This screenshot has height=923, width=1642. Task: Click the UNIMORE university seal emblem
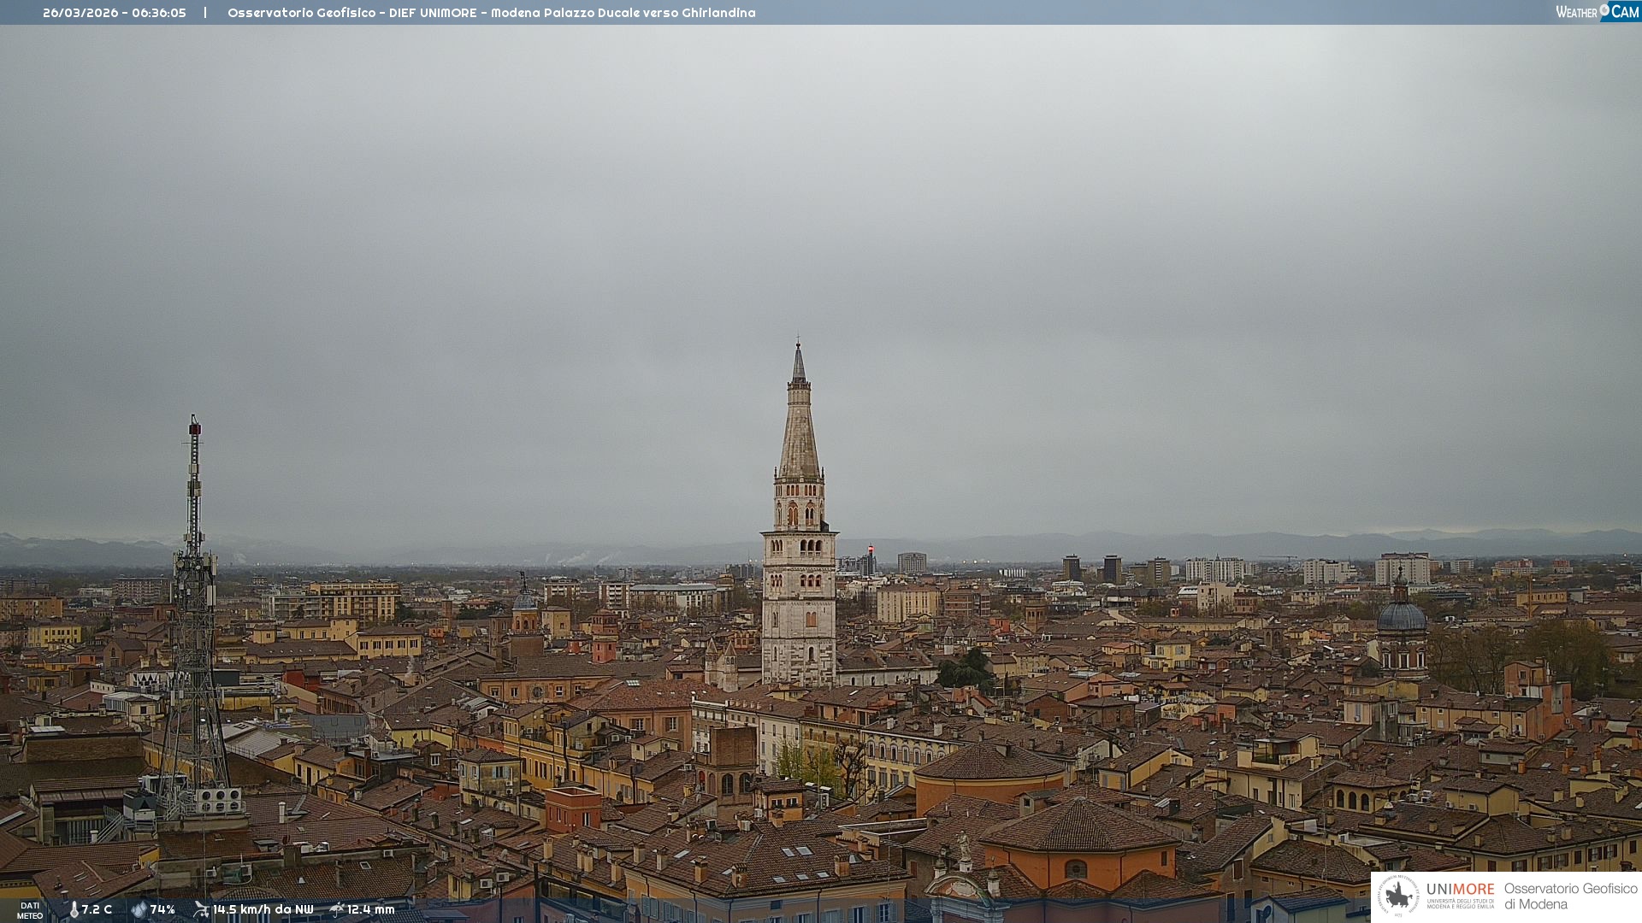point(1398,896)
